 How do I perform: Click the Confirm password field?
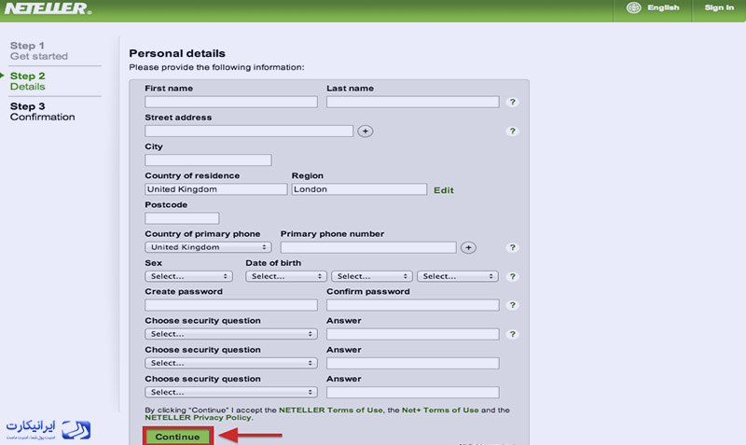pos(413,305)
